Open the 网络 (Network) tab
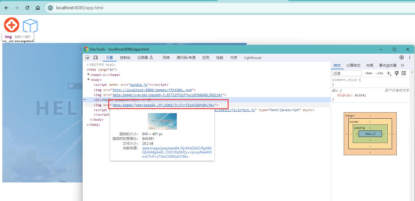 click(166, 58)
